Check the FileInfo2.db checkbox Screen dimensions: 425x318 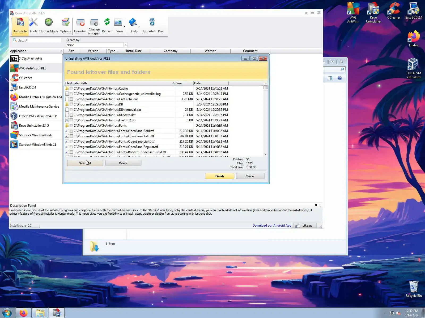(71, 120)
